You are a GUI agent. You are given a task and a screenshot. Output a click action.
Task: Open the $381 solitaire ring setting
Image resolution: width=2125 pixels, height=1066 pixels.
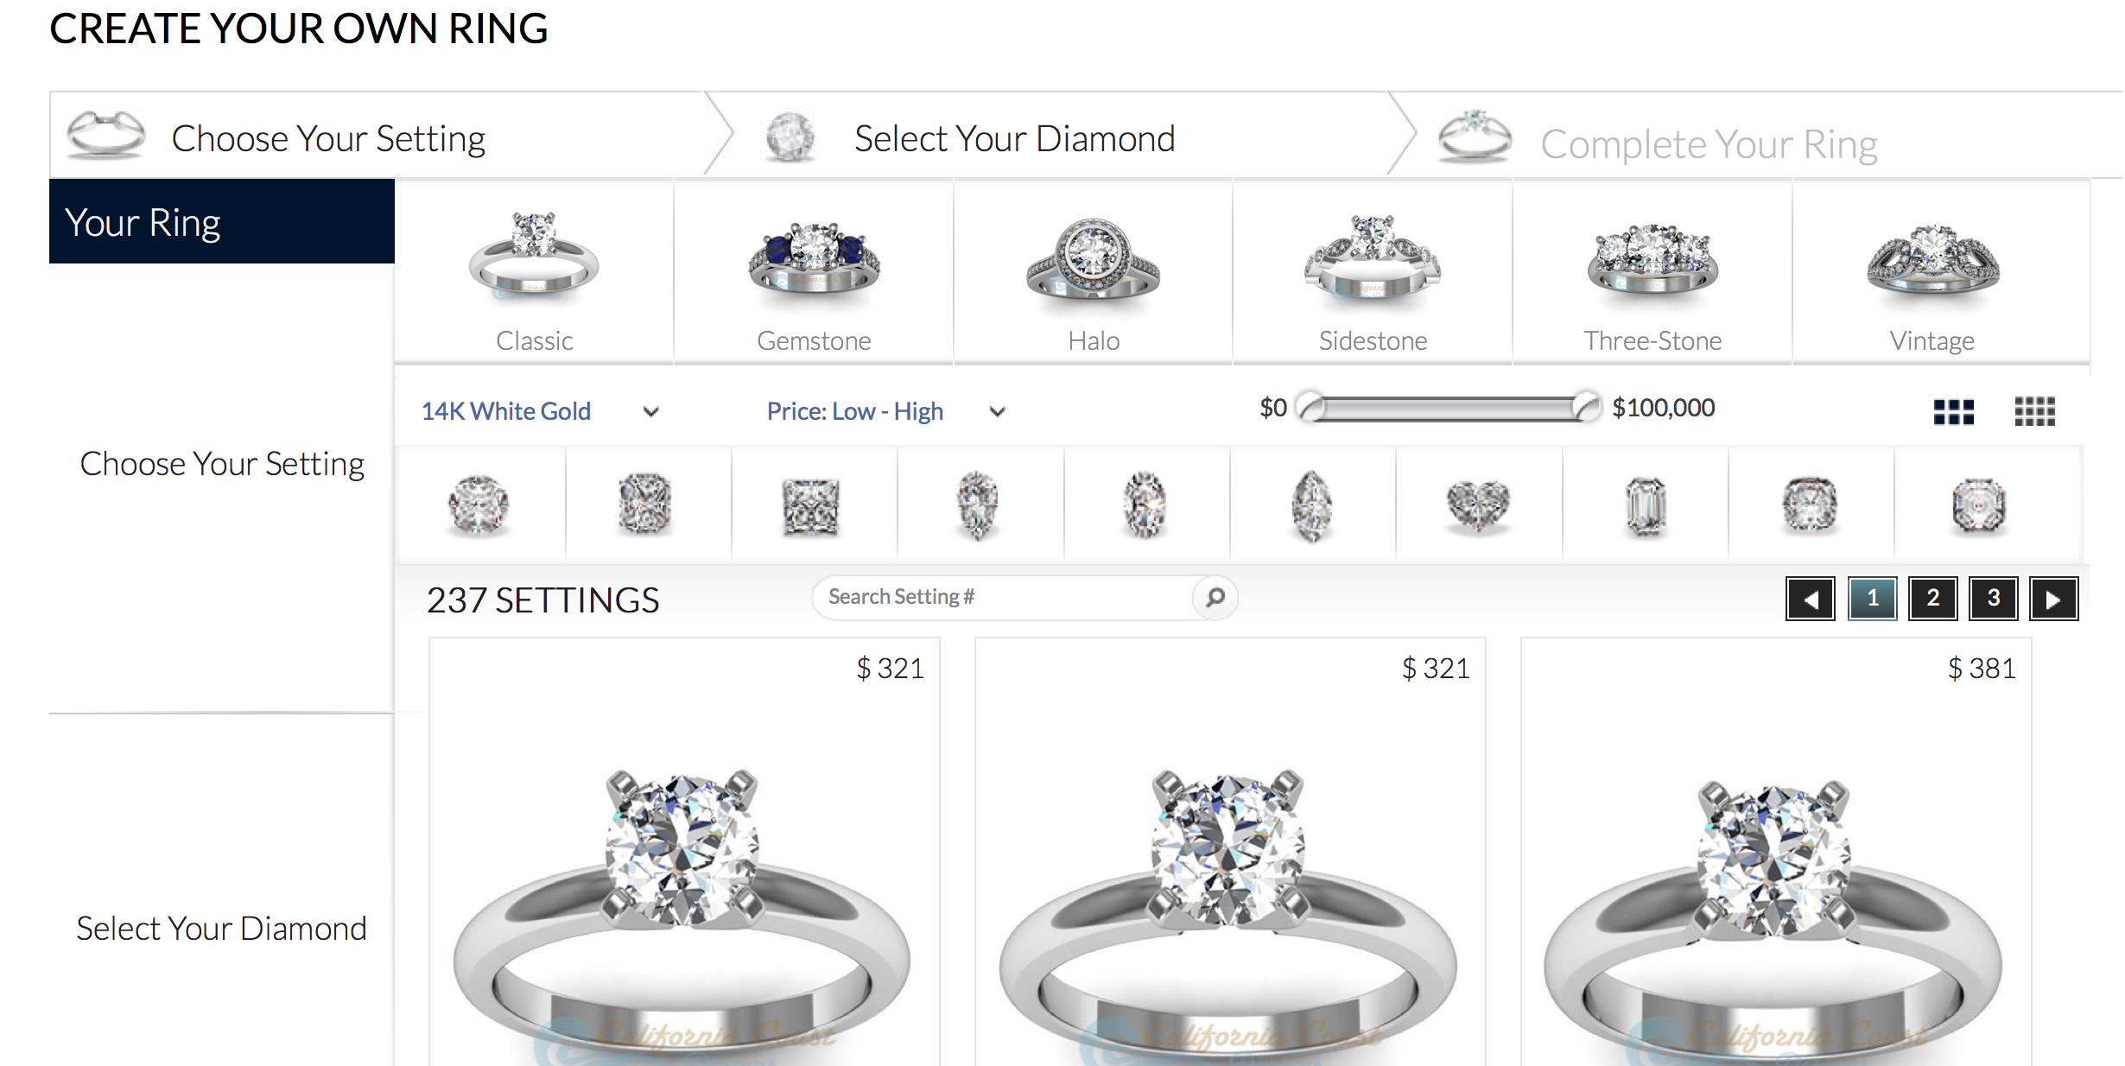click(1776, 852)
